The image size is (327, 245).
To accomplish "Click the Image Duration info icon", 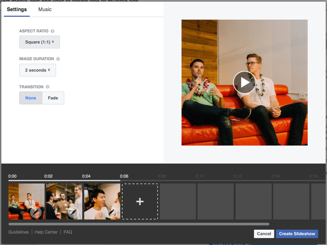I will coord(58,59).
